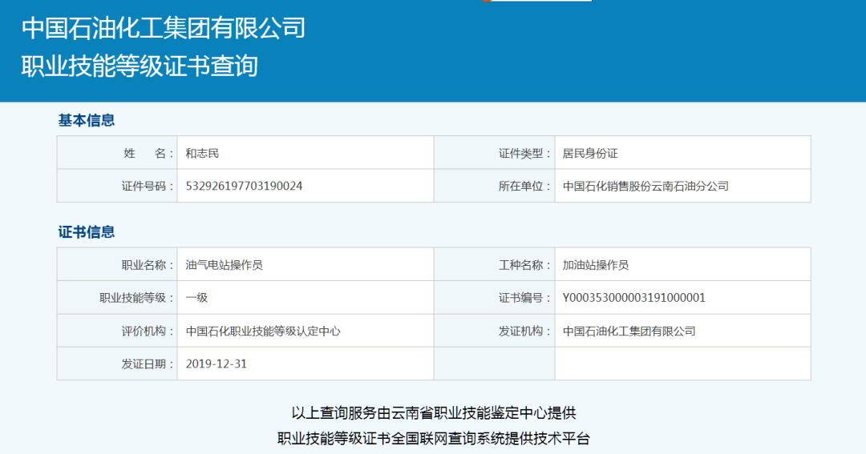Click the 发证机构 label
866x454 pixels.
click(524, 331)
